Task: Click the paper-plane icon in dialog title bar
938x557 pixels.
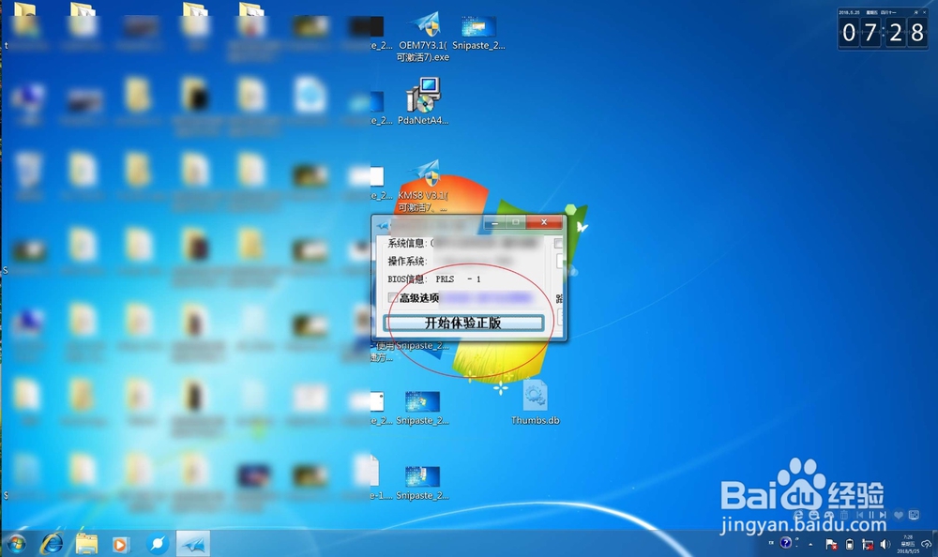Action: click(384, 225)
